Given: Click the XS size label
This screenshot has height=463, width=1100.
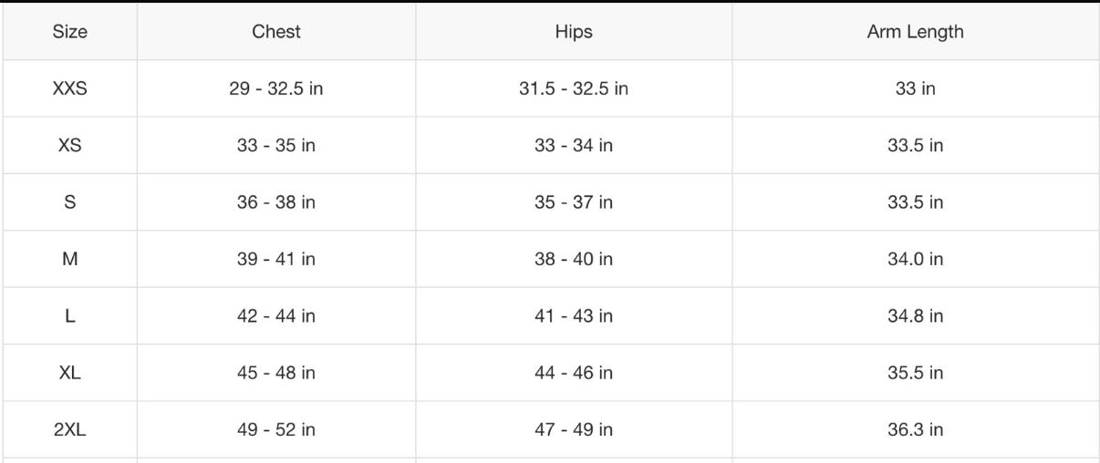Looking at the screenshot, I should click(x=69, y=146).
